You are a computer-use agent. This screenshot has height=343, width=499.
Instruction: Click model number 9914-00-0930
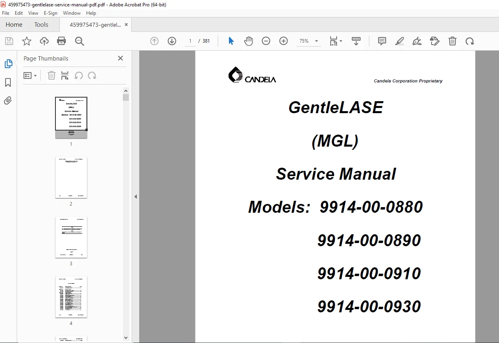[x=369, y=307]
